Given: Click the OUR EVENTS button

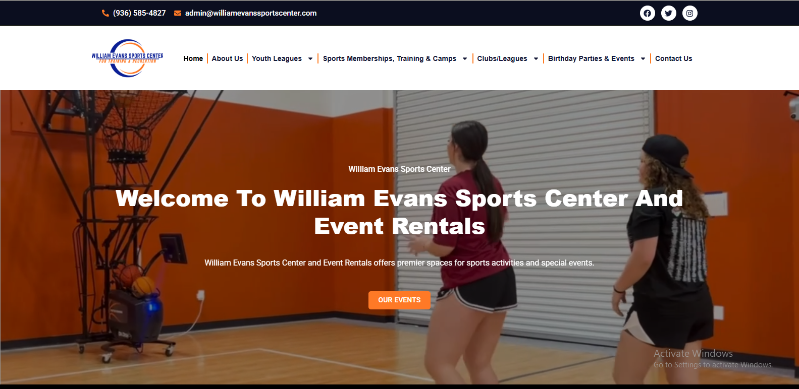Looking at the screenshot, I should point(399,300).
